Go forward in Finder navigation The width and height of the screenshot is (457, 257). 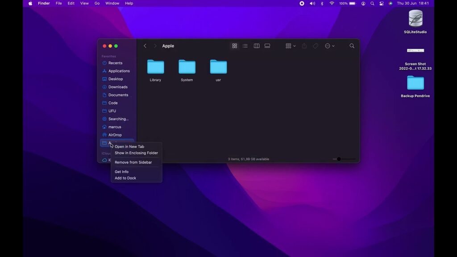coord(155,46)
